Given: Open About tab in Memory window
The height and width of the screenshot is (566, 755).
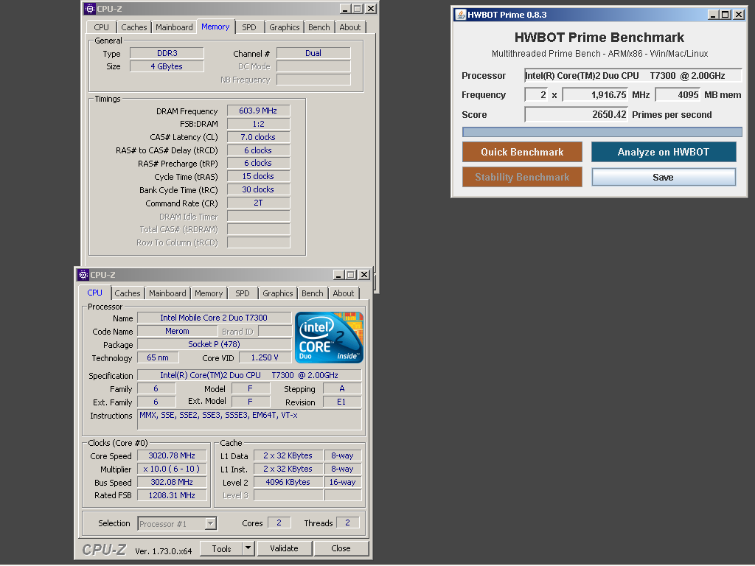Looking at the screenshot, I should [x=350, y=27].
